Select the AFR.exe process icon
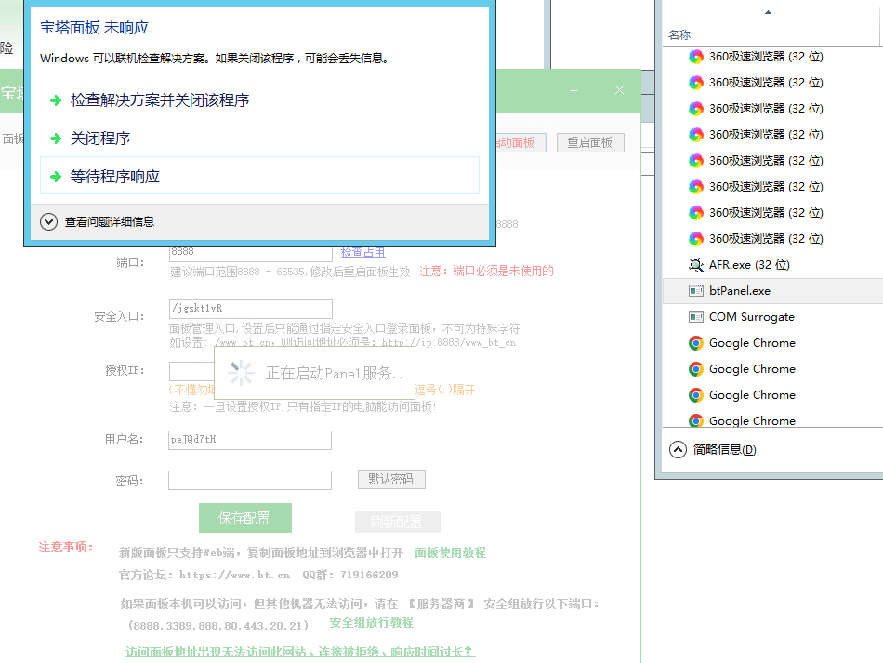The width and height of the screenshot is (883, 663). pos(696,265)
